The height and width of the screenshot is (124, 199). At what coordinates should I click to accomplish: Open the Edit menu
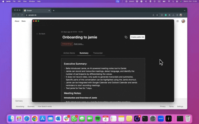click(x=19, y=1)
